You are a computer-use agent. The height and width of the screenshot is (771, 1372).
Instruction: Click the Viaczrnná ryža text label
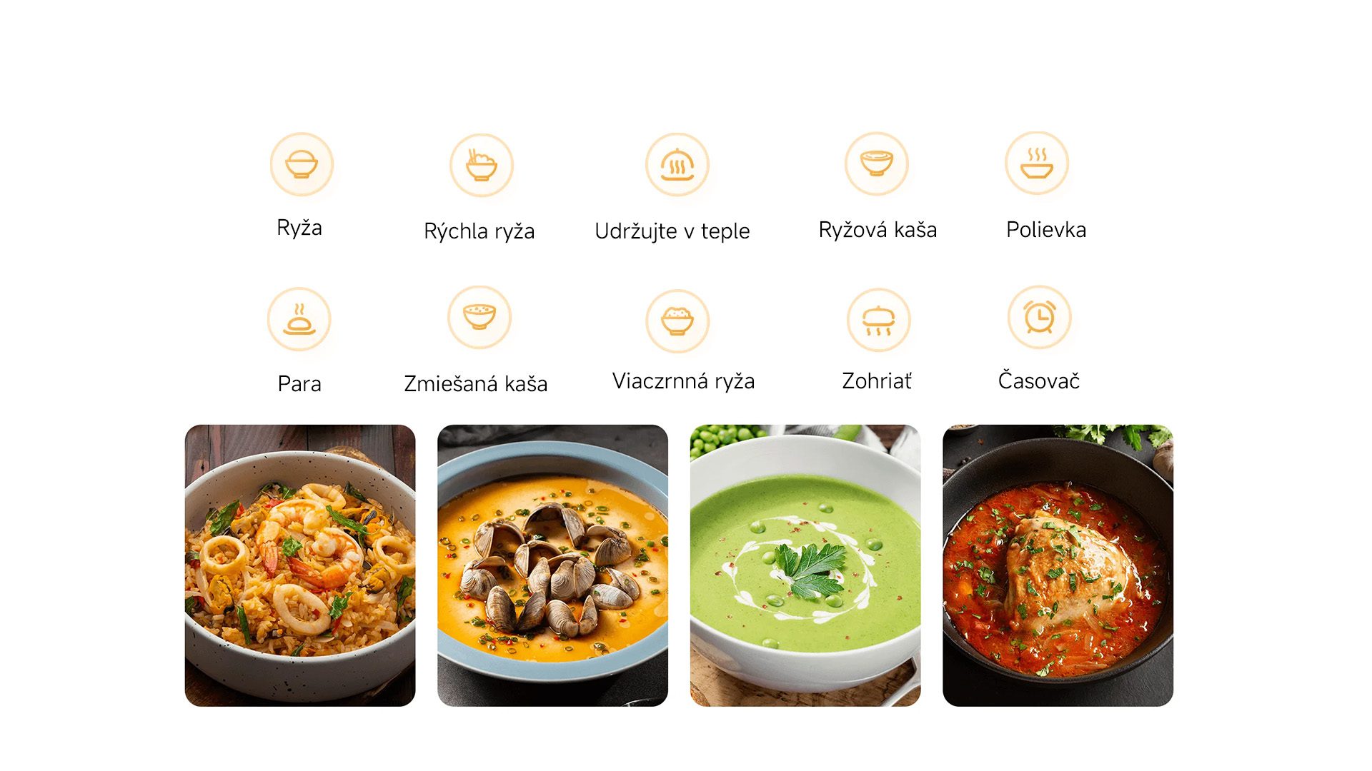pyautogui.click(x=684, y=381)
